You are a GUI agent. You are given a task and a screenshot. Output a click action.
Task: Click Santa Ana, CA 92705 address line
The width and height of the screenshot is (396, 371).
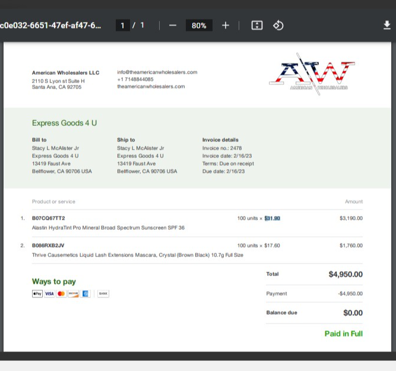pos(56,87)
